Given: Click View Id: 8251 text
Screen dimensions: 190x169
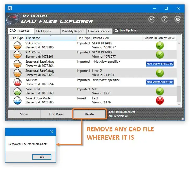Looking at the screenshot, I should pos(102,93).
